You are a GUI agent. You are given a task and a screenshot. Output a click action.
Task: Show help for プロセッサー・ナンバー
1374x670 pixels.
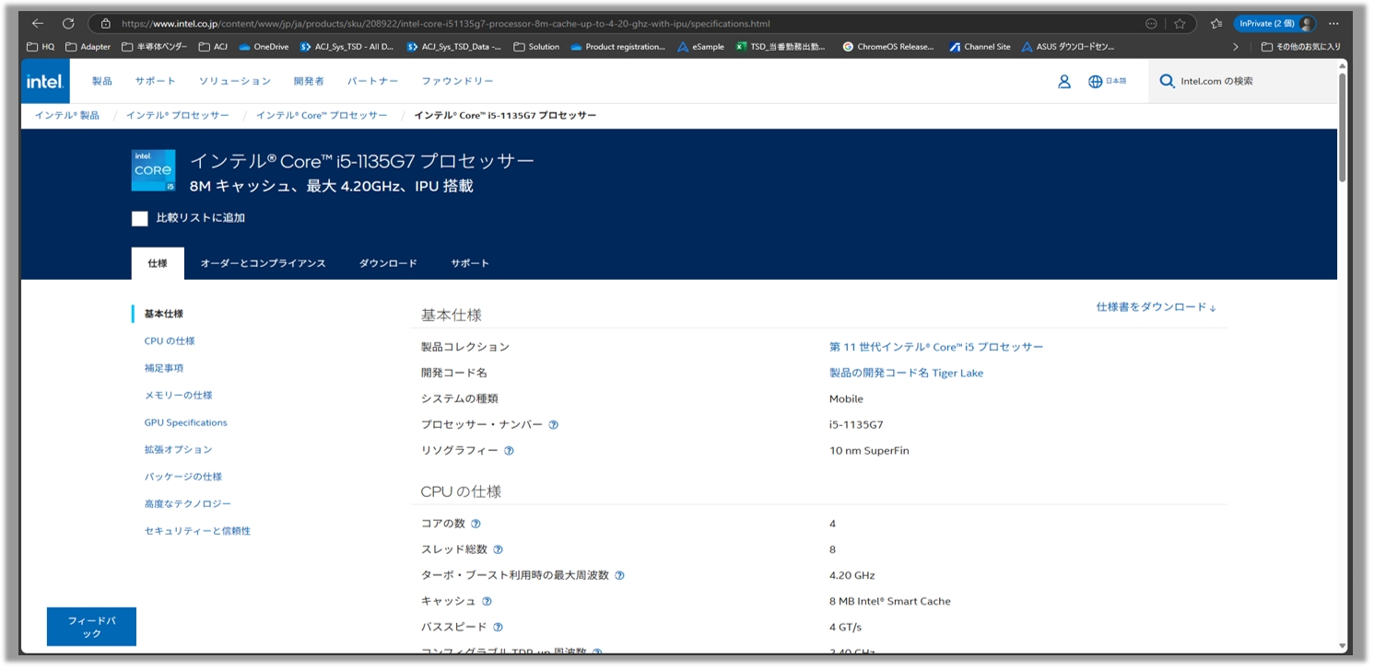pyautogui.click(x=554, y=425)
